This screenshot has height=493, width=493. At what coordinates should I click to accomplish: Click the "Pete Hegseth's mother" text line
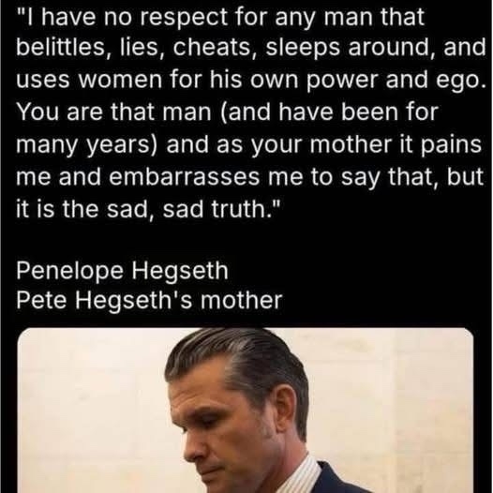[149, 301]
